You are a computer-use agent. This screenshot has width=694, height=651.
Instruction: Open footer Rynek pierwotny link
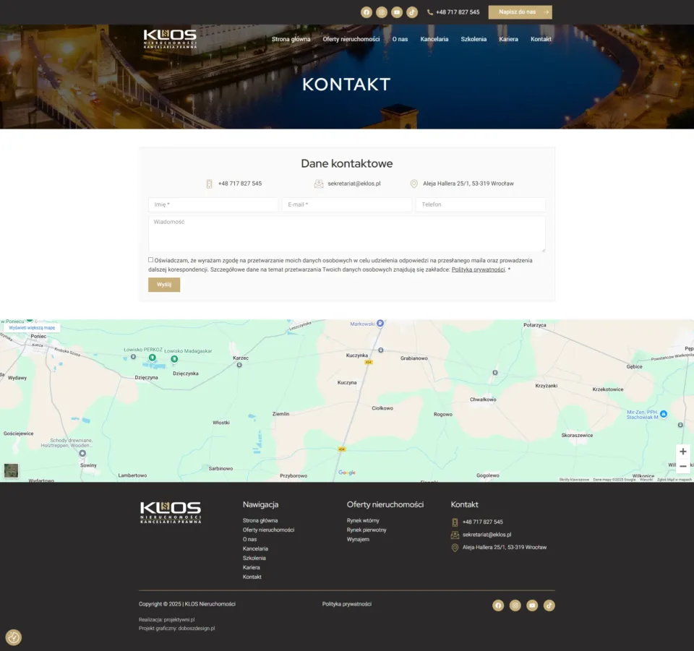[367, 530]
